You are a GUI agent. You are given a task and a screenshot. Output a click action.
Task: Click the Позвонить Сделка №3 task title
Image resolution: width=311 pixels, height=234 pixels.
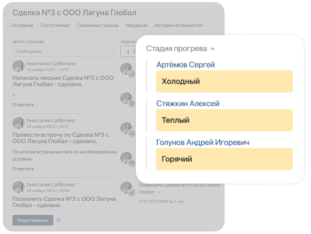pos(179,188)
